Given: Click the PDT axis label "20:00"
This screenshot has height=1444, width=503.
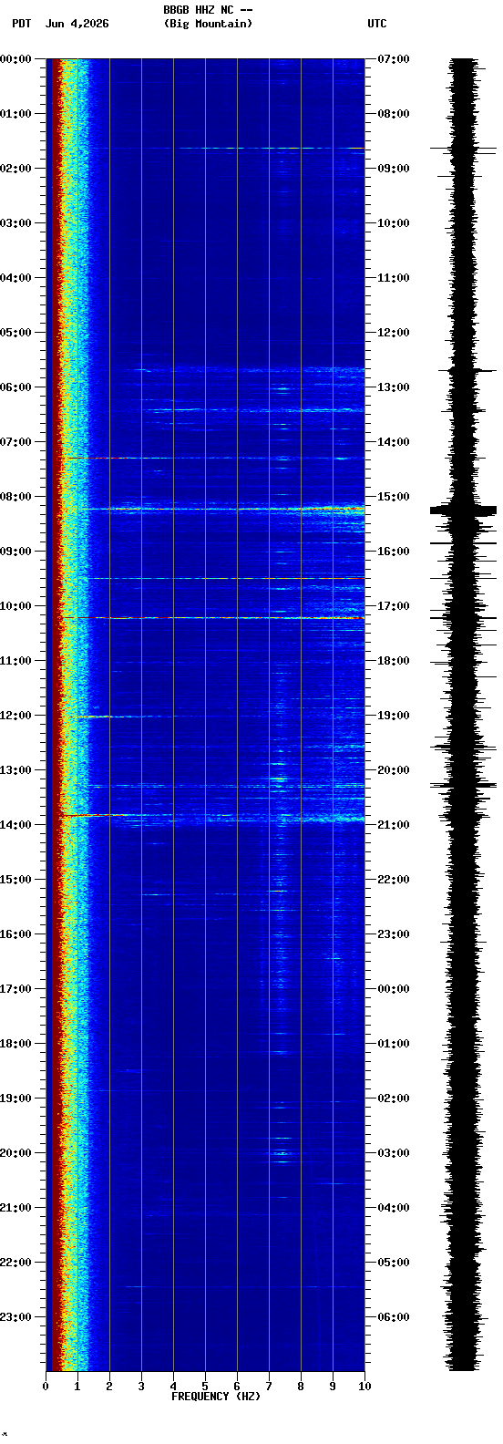Looking at the screenshot, I should 15,1153.
